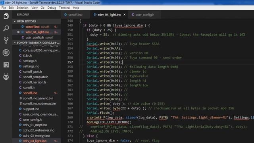Open the Explorer view in the activity bar
Viewport: 254px width, 143px height.
(x=6, y=16)
